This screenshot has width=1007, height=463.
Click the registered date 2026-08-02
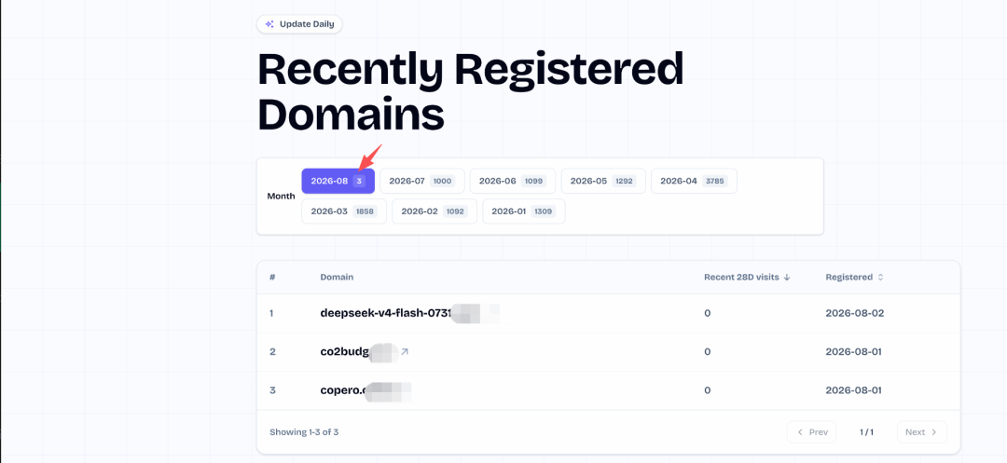[x=855, y=313]
